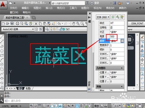145x108 pixels.
Task: Expand the Undo history dropdown arrow
Action: [62, 24]
